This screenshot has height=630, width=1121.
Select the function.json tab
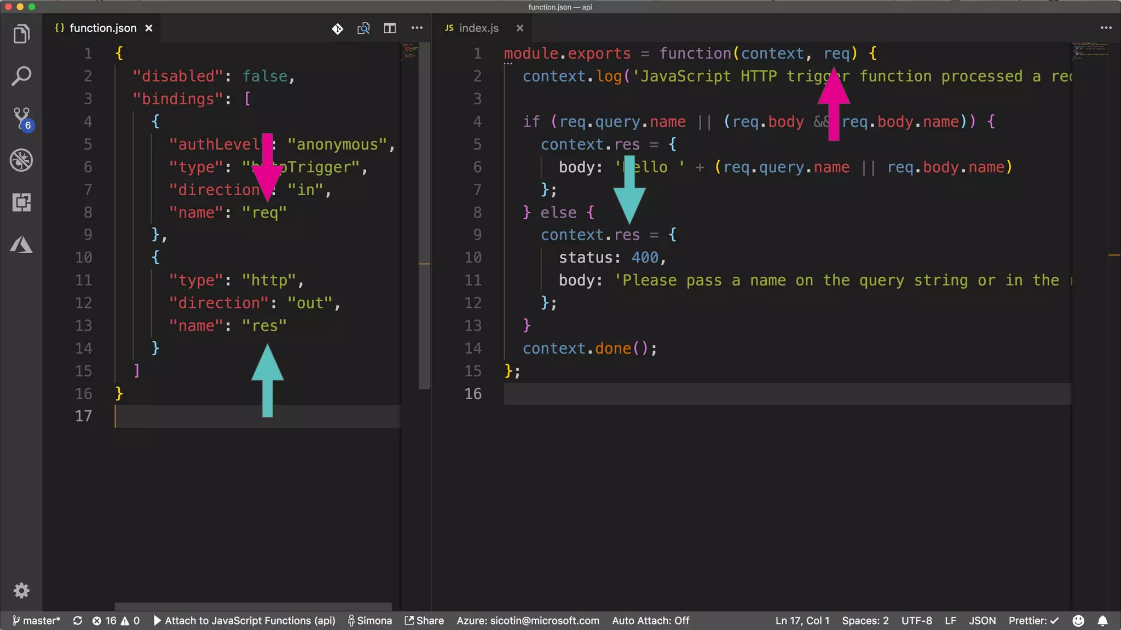coord(102,28)
